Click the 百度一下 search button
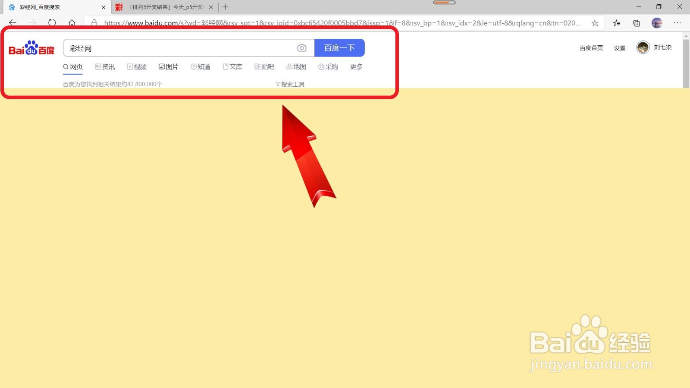The height and width of the screenshot is (388, 690). [339, 48]
